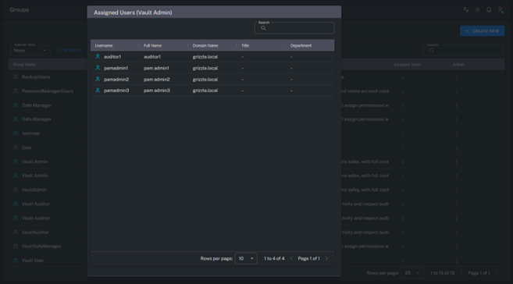Select the BackupUsers group
The height and width of the screenshot is (284, 513).
point(36,77)
